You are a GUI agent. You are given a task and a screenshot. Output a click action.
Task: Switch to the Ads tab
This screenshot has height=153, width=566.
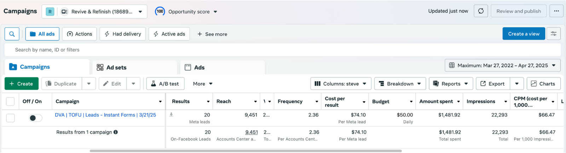pos(223,67)
